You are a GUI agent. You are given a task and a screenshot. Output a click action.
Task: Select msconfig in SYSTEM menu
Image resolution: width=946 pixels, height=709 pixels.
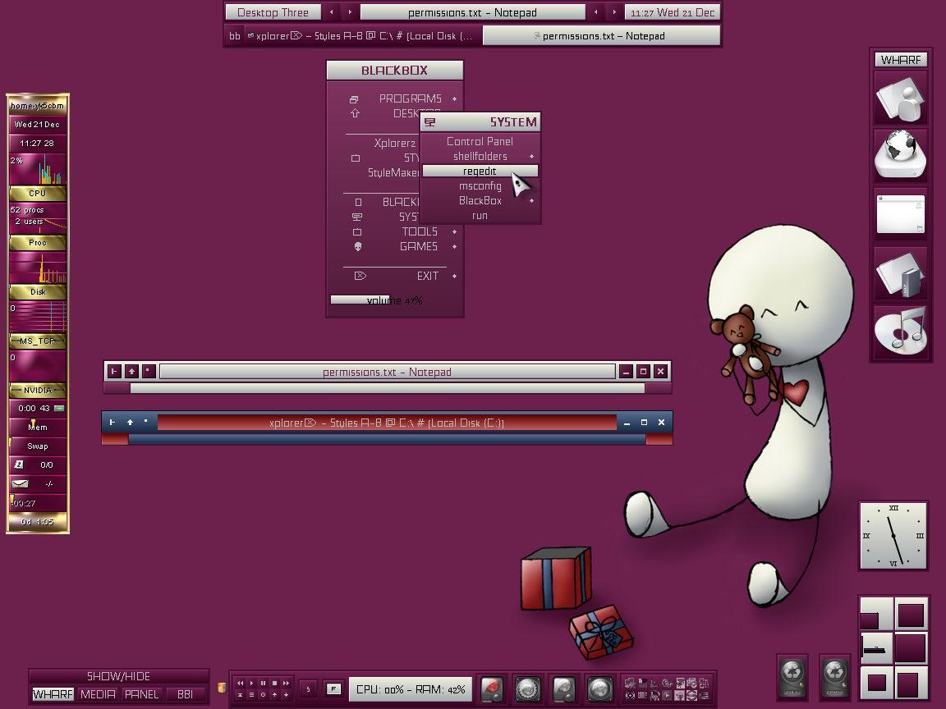(480, 186)
